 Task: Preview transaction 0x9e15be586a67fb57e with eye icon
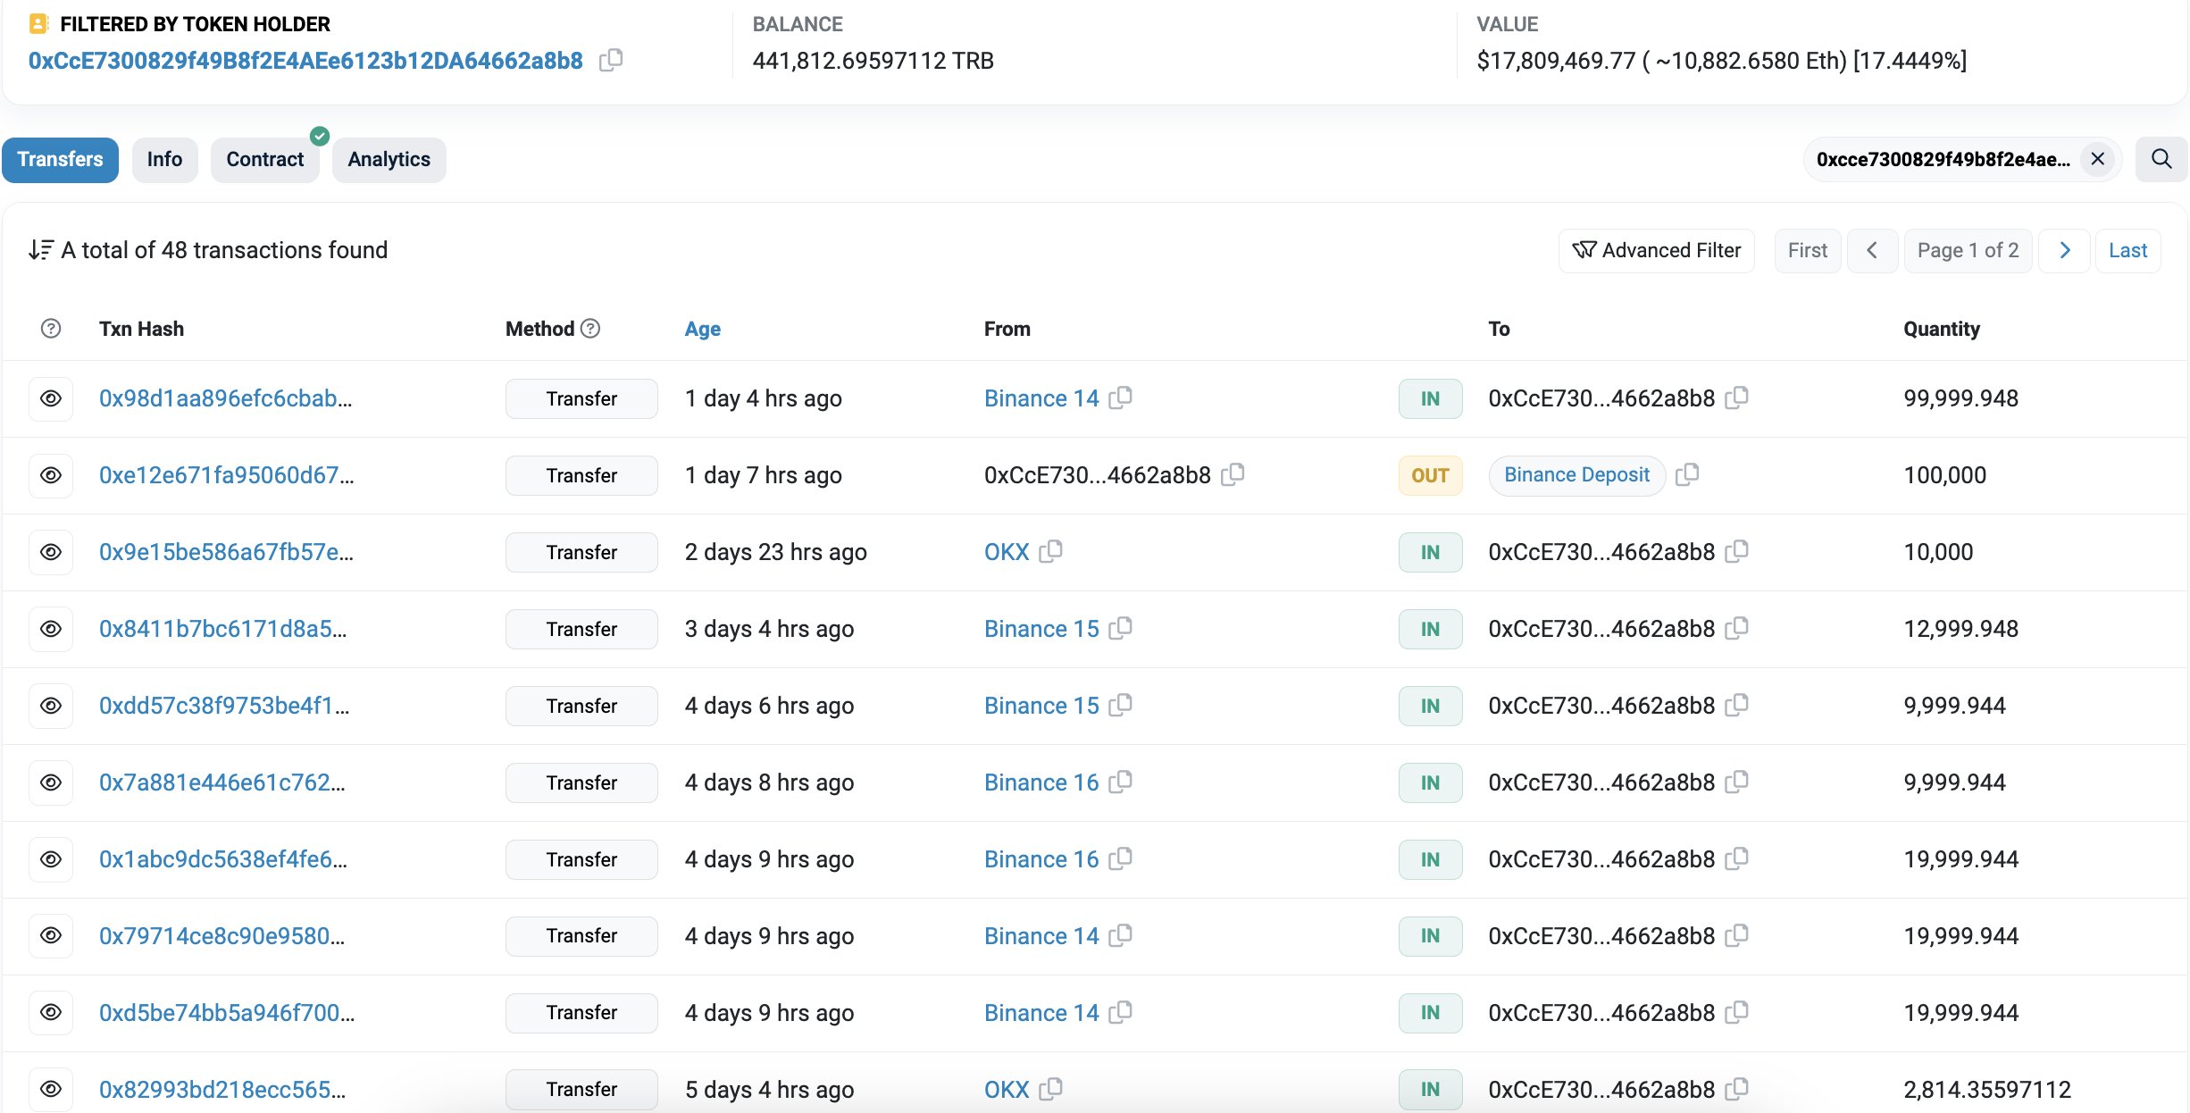[51, 552]
